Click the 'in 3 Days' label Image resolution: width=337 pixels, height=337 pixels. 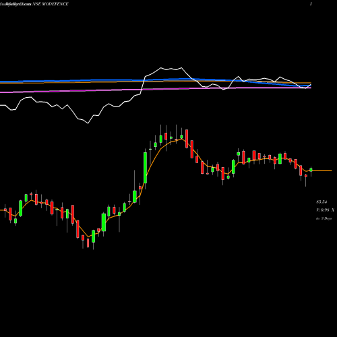(x=324, y=218)
